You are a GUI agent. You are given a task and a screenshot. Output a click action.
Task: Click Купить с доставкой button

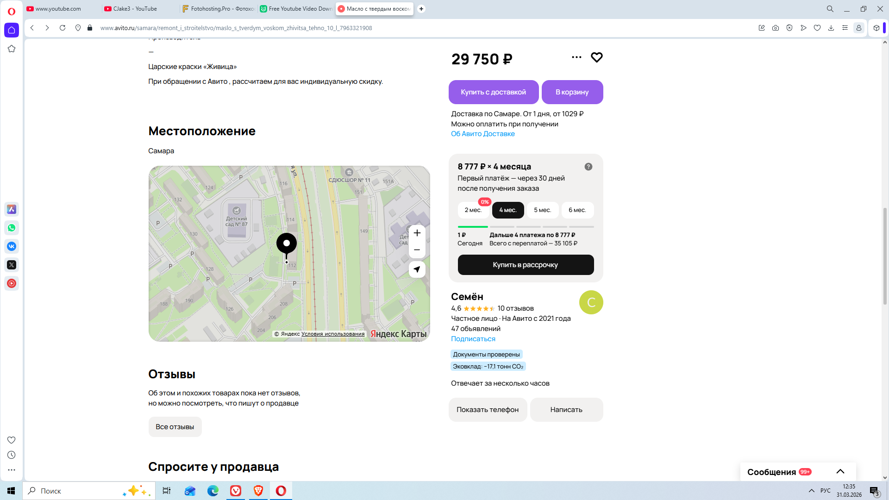493,92
